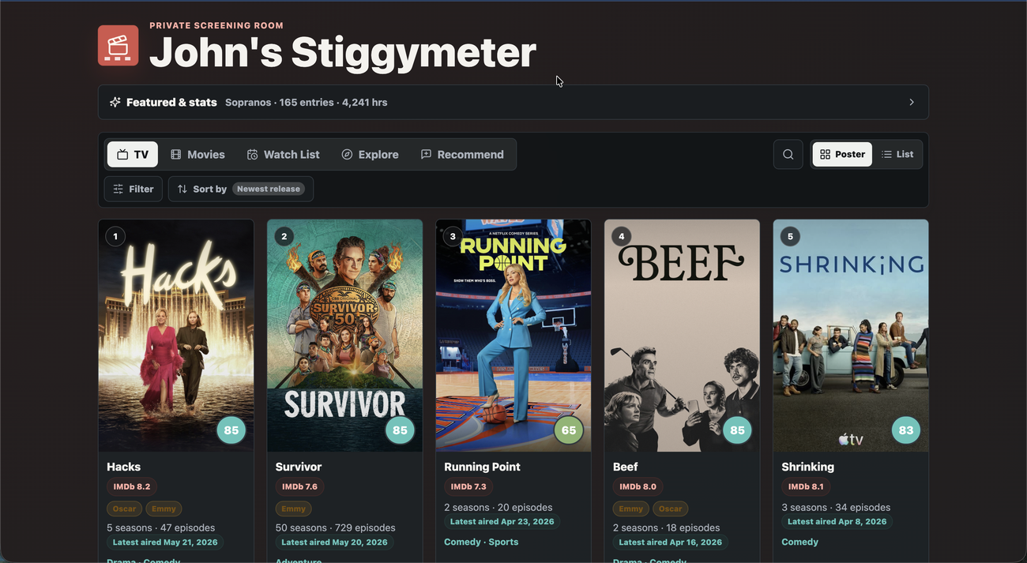Click the IMDb 8.0 badge
The width and height of the screenshot is (1027, 563).
coord(638,487)
